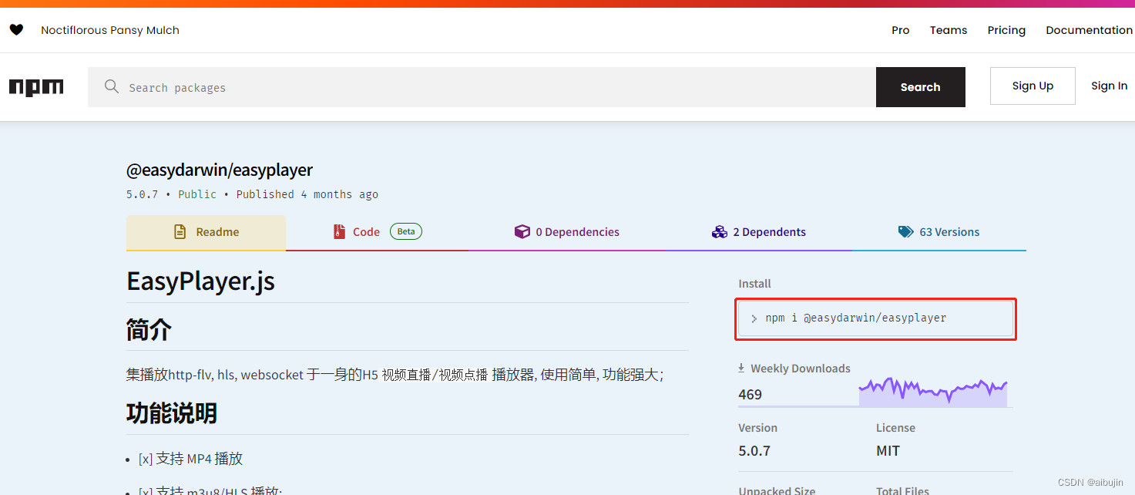Viewport: 1135px width, 495px height.
Task: Click the 简介 heading
Action: coord(149,330)
